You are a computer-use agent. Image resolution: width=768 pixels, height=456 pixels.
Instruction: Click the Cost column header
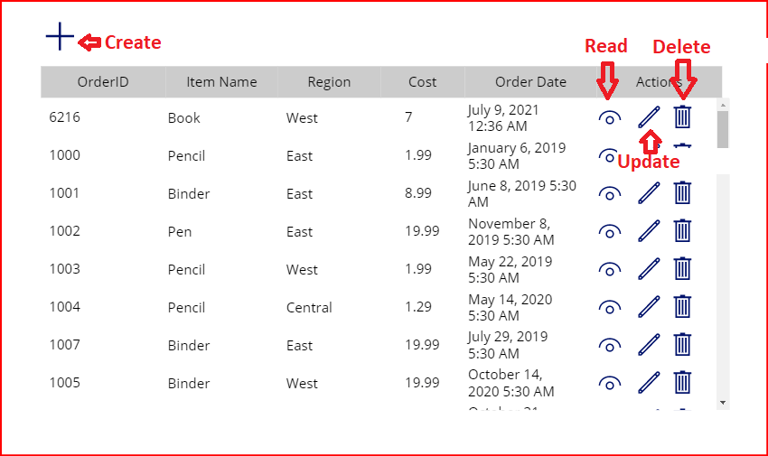[422, 82]
